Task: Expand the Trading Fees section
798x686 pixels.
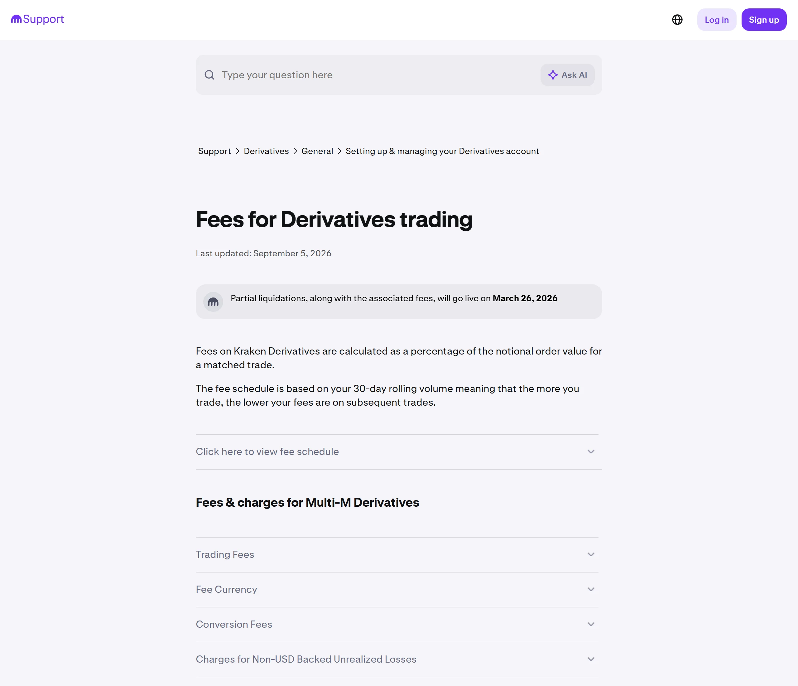Action: [x=397, y=554]
